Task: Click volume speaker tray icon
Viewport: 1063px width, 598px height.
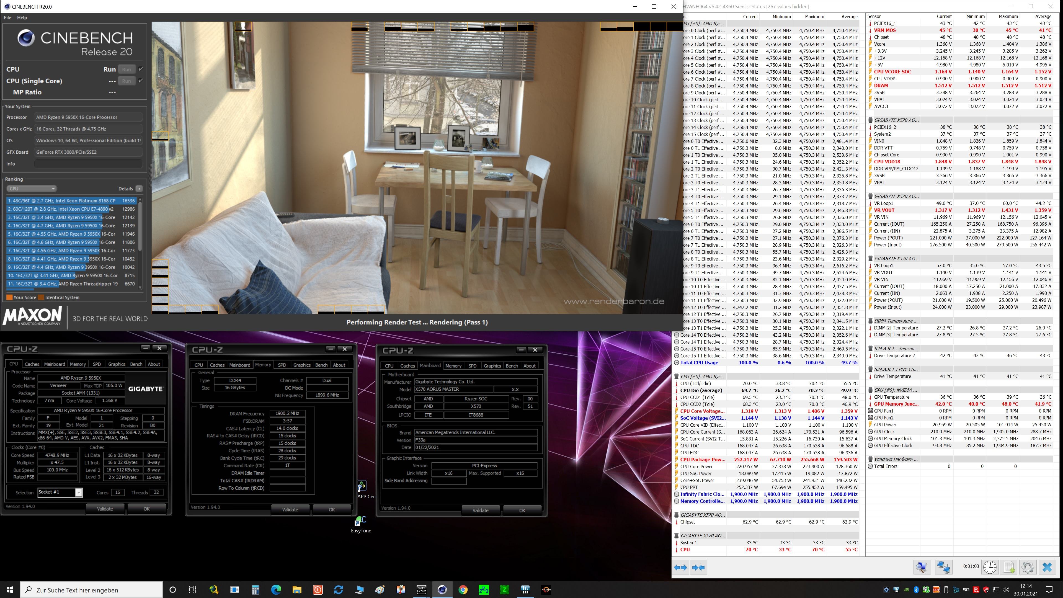Action: tap(1006, 590)
